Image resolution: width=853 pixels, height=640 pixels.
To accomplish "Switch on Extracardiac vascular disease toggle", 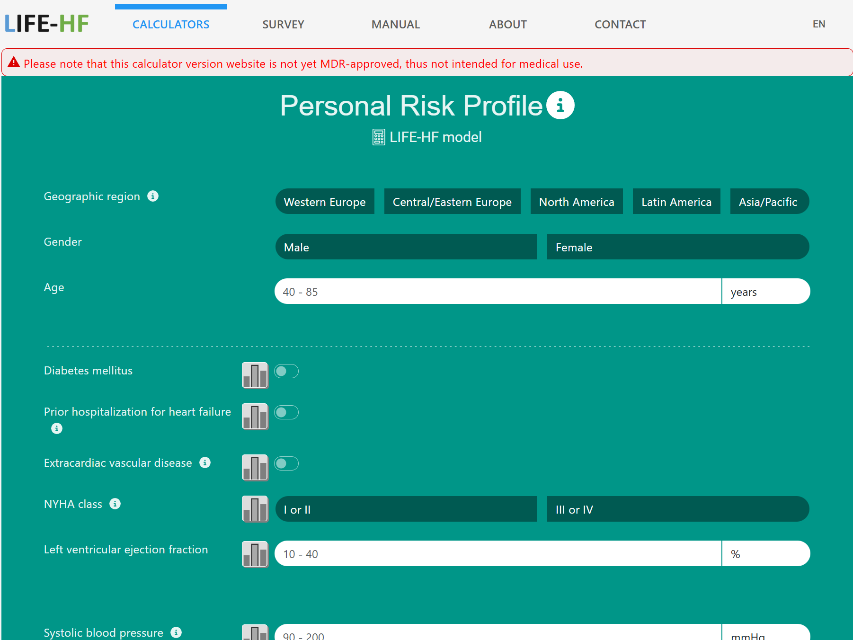I will click(x=286, y=463).
